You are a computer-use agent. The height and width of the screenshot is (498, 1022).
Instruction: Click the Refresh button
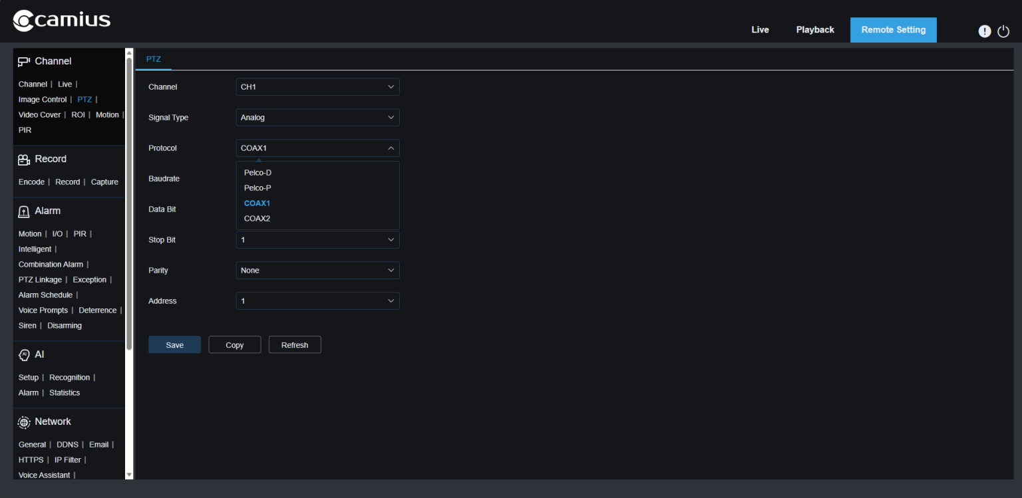[x=295, y=344]
